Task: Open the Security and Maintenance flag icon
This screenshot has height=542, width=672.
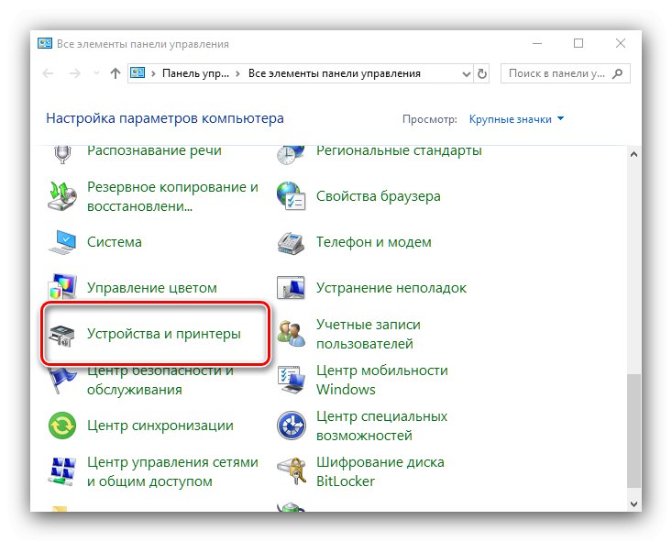Action: point(61,380)
